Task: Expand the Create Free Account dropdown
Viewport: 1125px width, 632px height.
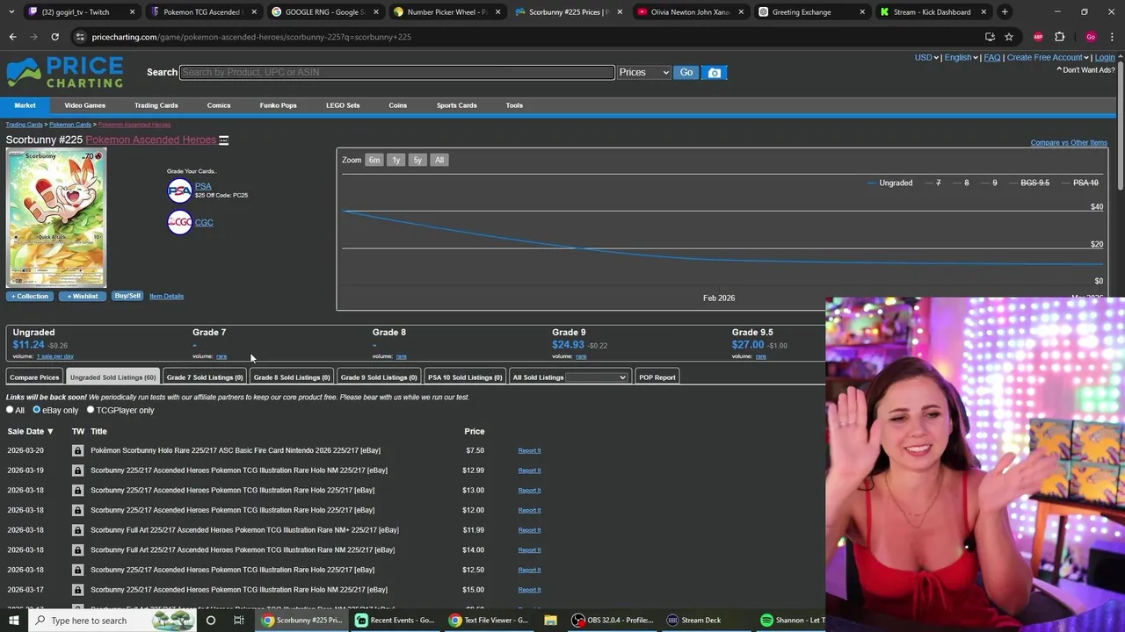Action: tap(1048, 58)
